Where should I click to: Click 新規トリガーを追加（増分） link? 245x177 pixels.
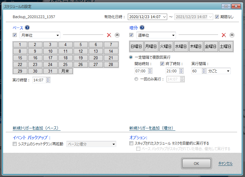point(153,128)
